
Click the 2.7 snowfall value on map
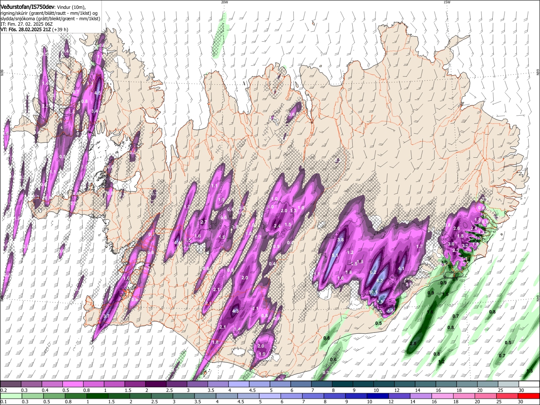pyautogui.click(x=203, y=222)
